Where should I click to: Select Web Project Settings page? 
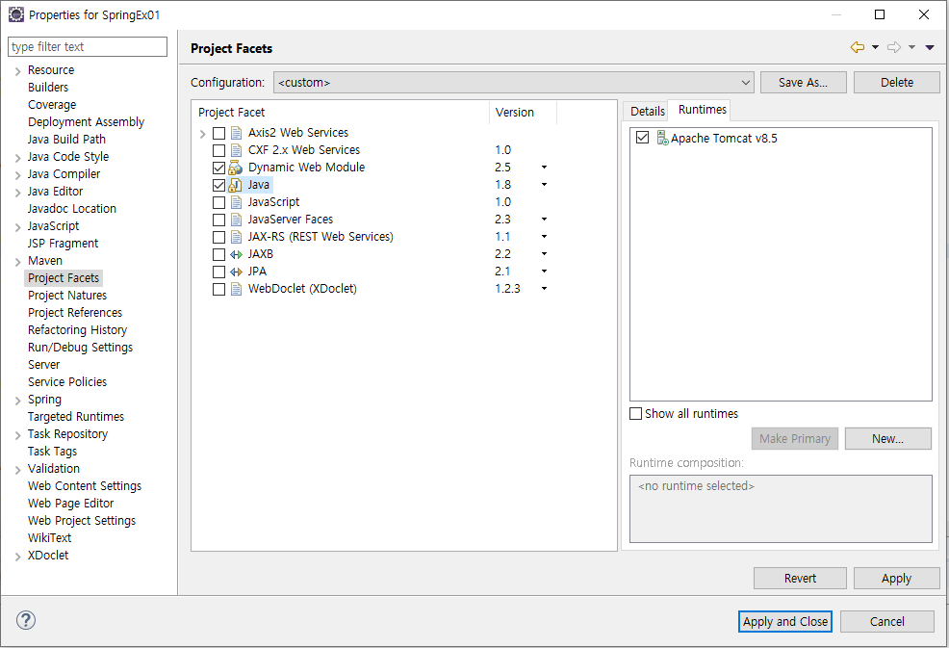82,521
